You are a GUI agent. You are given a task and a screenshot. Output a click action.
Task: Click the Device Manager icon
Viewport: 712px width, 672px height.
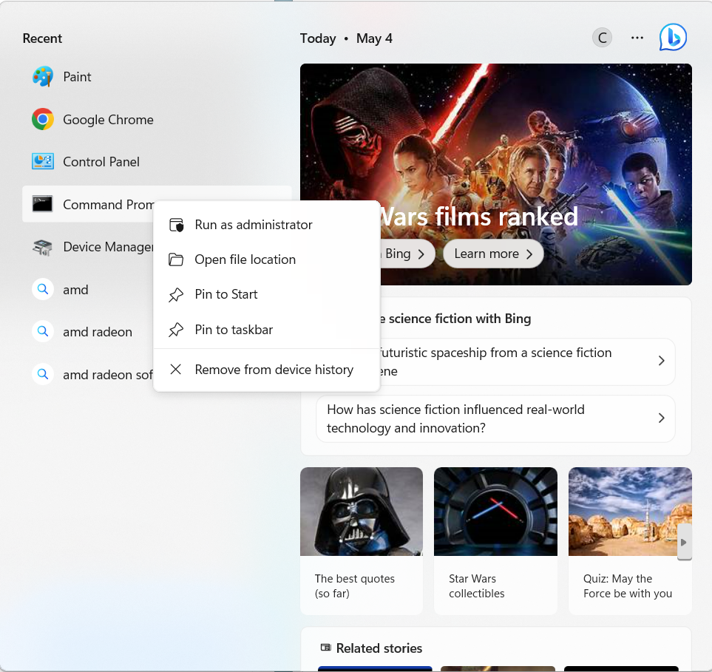[x=43, y=247]
